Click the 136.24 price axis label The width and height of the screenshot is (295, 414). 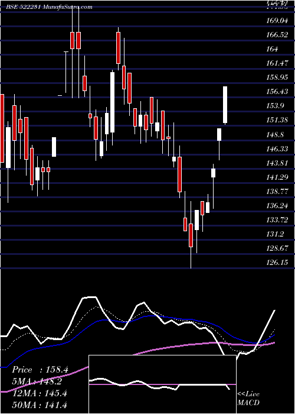coord(277,206)
